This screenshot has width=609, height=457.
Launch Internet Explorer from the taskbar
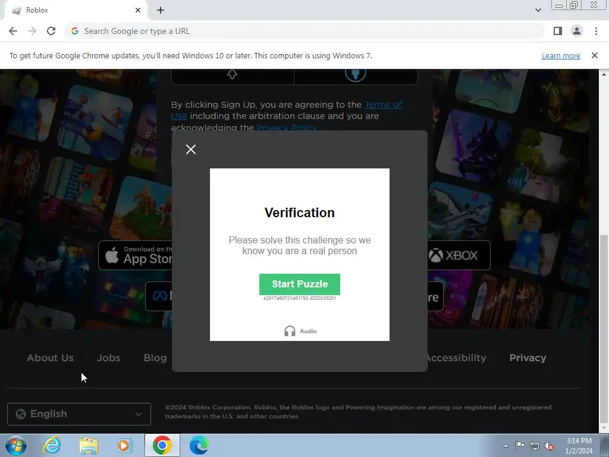tap(52, 445)
